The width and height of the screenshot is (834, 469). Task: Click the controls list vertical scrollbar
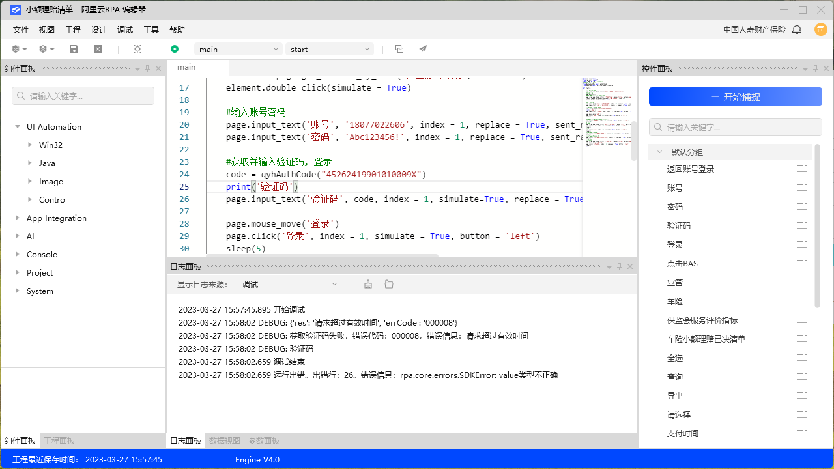click(x=818, y=225)
